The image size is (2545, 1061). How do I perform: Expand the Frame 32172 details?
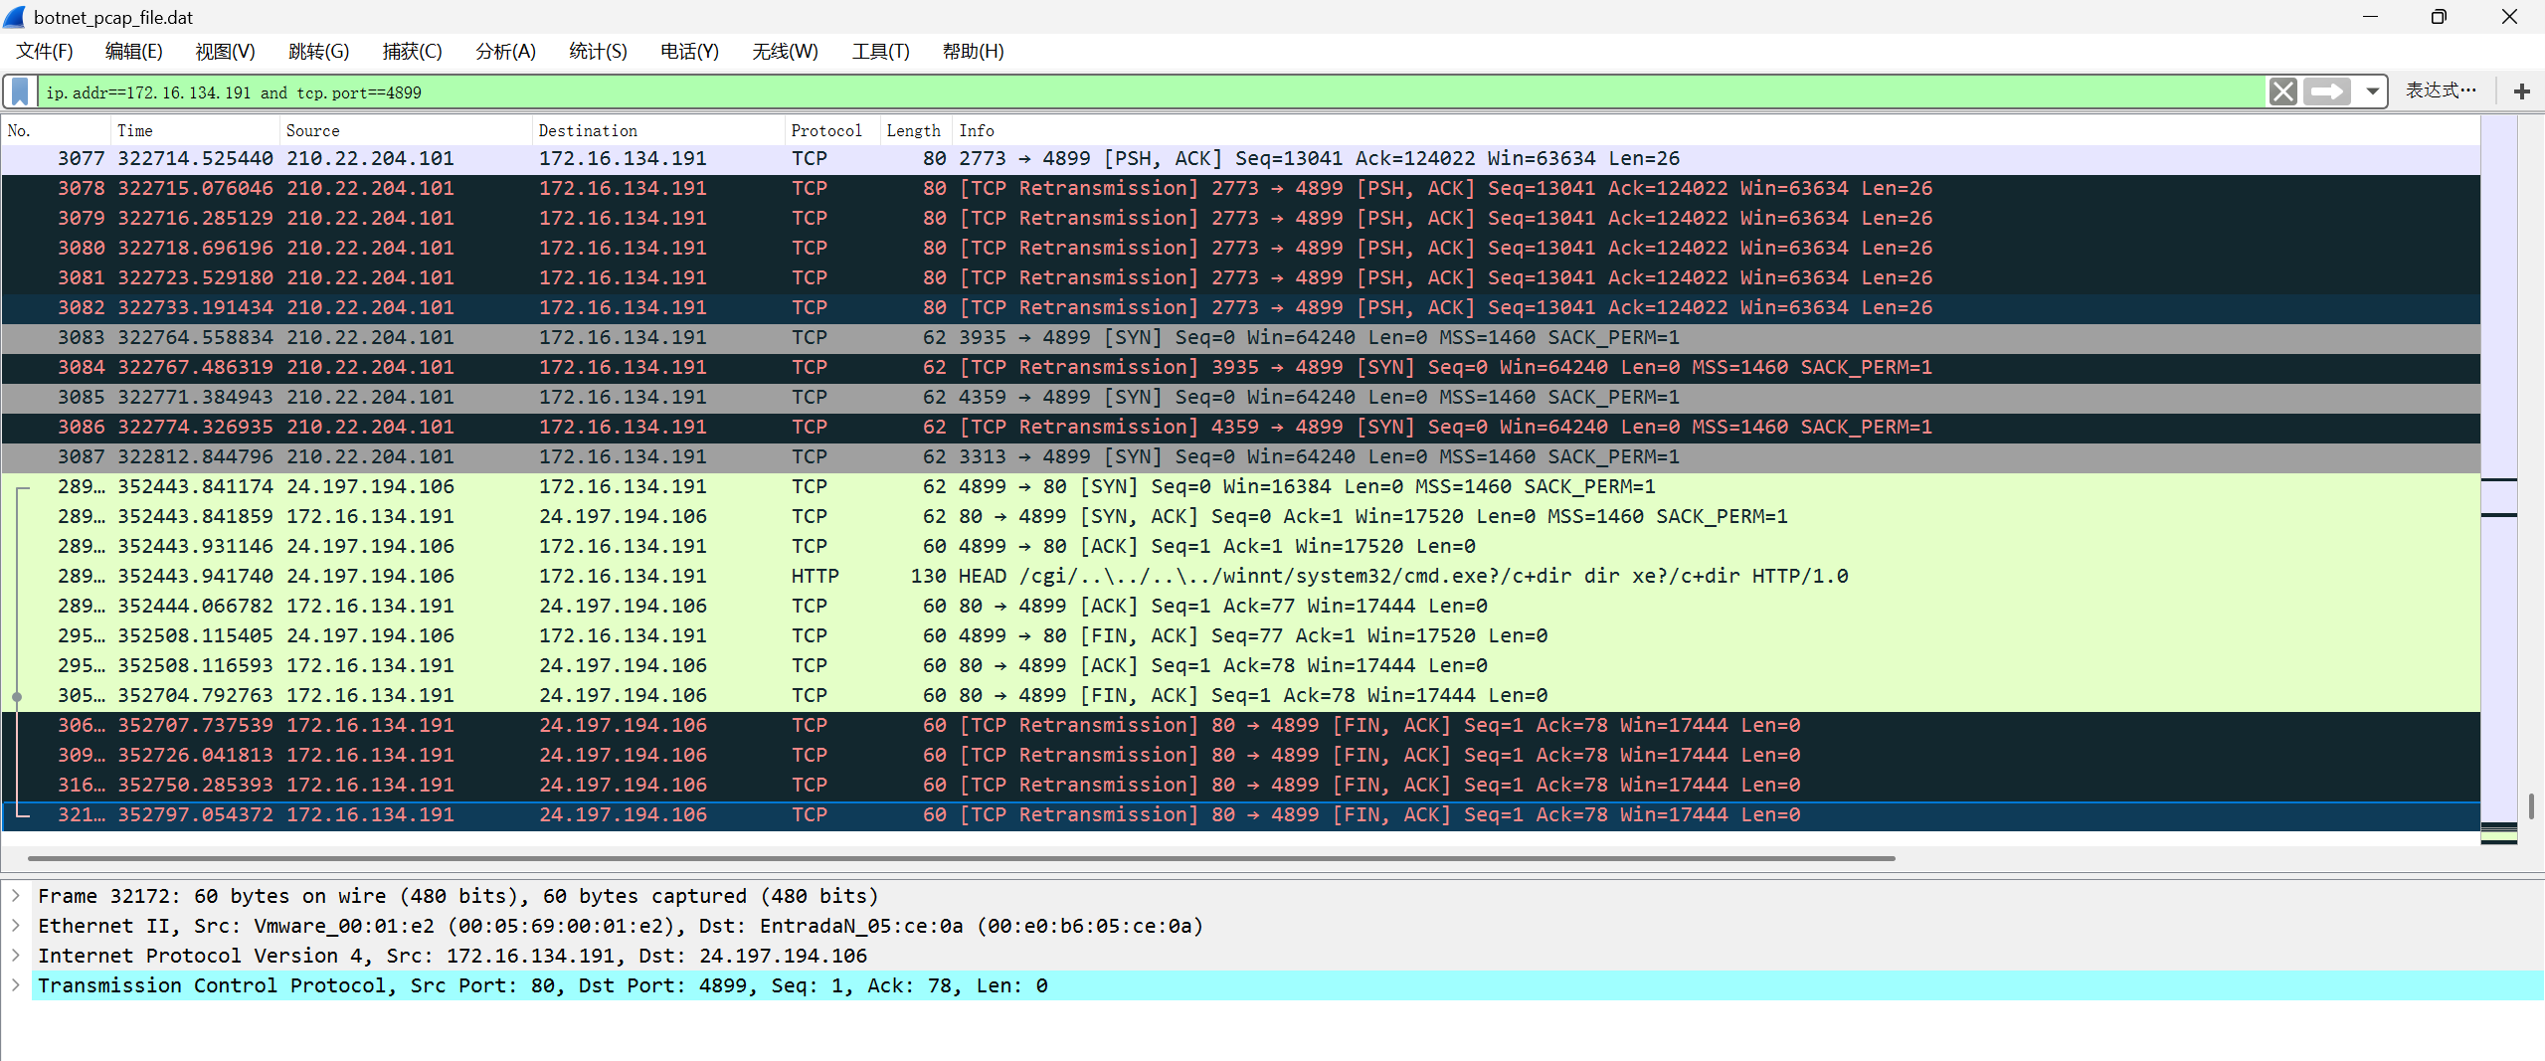point(15,896)
